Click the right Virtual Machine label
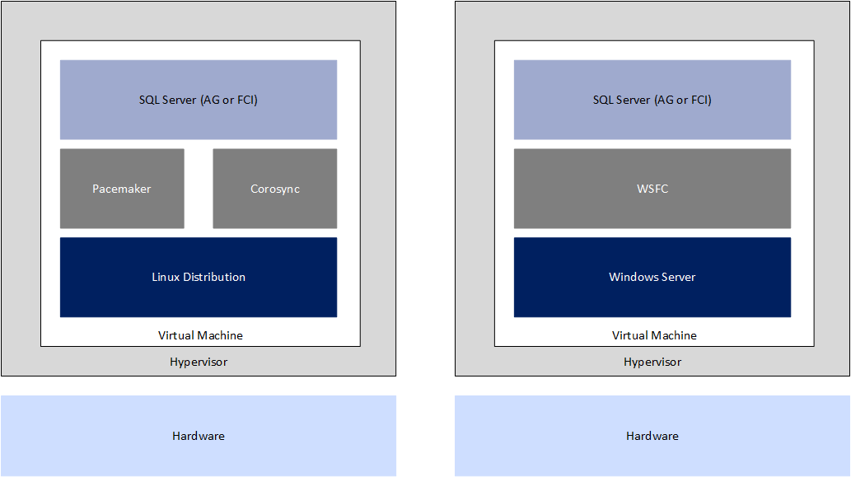Viewport: 851px width, 477px height. (x=653, y=335)
